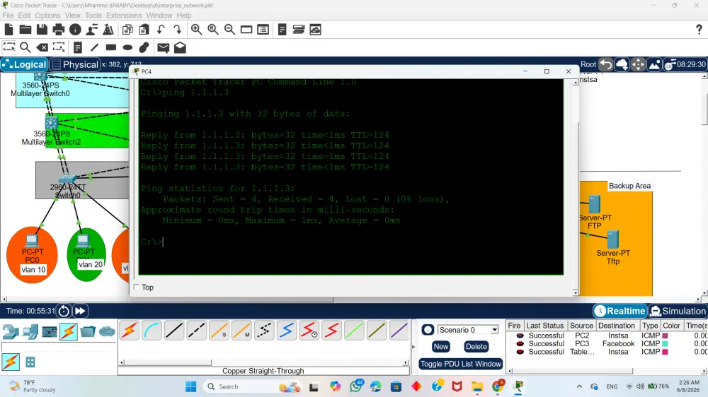708x397 pixels.
Task: Select the light blue Console cable
Action: tap(152, 331)
